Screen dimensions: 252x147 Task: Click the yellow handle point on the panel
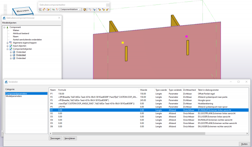click(x=123, y=43)
